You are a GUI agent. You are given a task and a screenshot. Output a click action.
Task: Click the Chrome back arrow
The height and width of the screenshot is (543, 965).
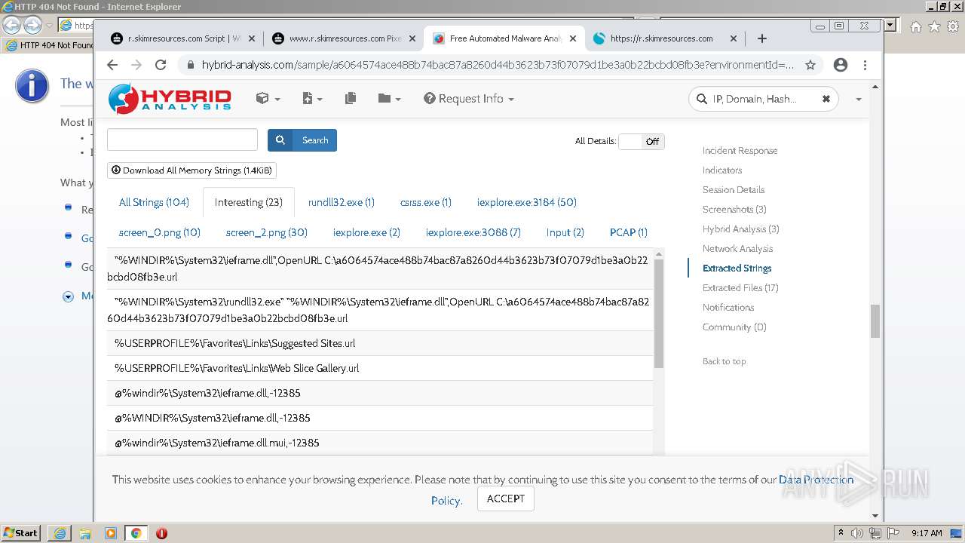[x=112, y=65]
